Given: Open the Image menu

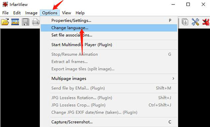Looking at the screenshot, I should point(31,13).
